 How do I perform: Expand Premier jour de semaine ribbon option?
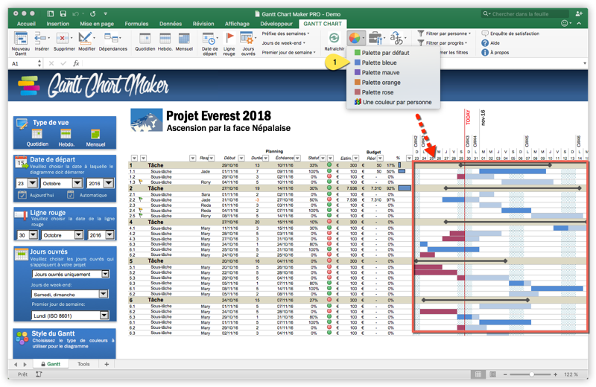tap(288, 52)
